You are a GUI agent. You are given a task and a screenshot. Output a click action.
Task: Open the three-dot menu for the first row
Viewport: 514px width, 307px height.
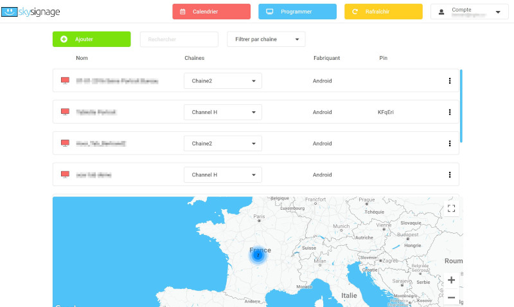[449, 80]
